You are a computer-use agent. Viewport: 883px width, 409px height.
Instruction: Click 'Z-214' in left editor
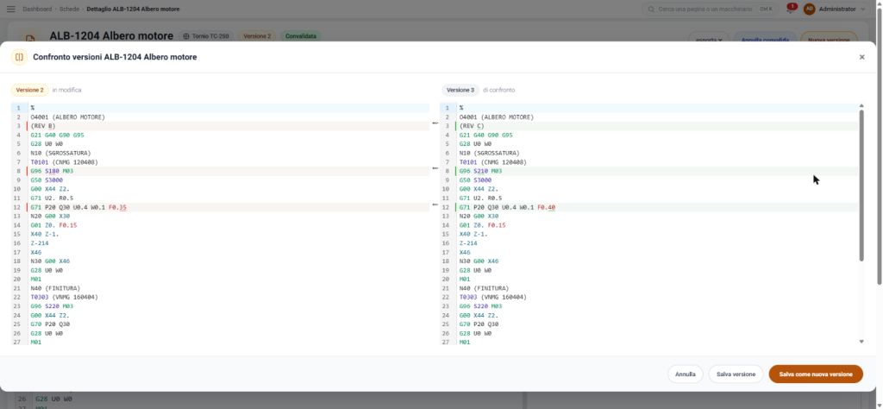point(40,243)
